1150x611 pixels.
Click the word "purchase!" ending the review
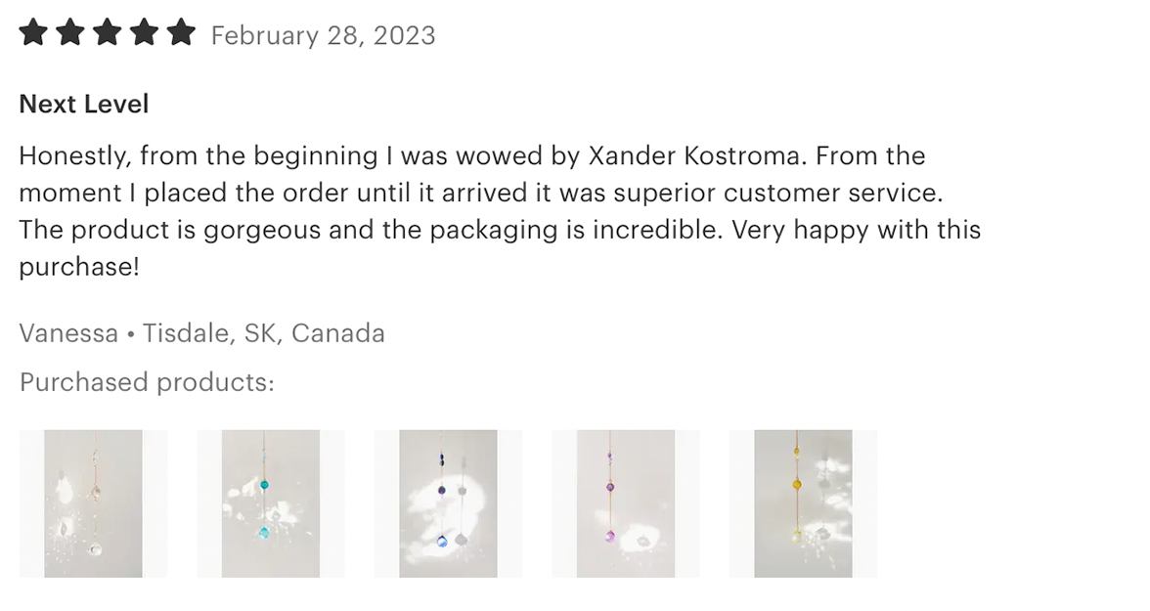point(79,267)
